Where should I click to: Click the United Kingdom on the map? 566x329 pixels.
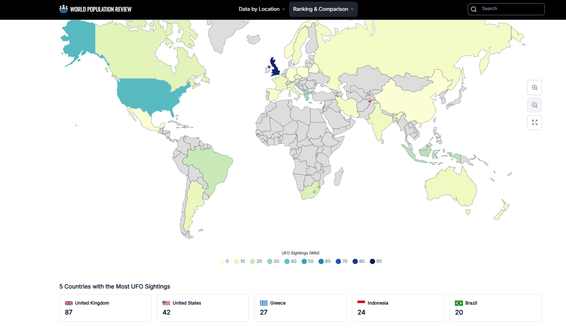pos(275,69)
